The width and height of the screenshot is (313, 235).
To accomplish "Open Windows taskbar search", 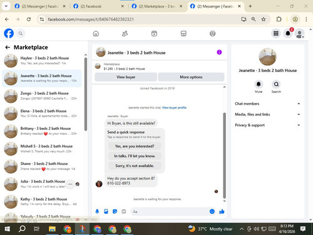I will (22, 229).
